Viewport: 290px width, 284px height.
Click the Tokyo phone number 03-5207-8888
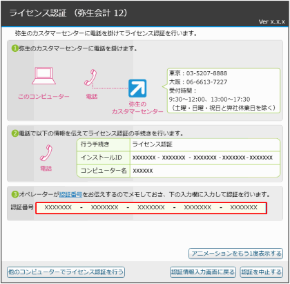(x=206, y=73)
